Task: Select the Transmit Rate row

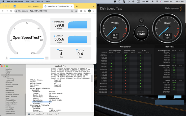Action: pos(42,102)
